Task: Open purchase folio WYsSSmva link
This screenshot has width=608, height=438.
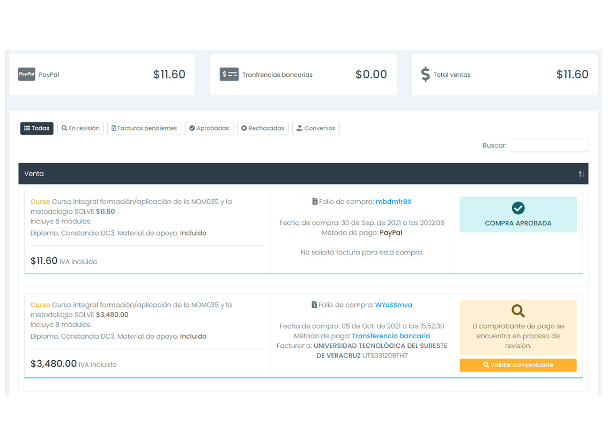Action: [x=394, y=305]
